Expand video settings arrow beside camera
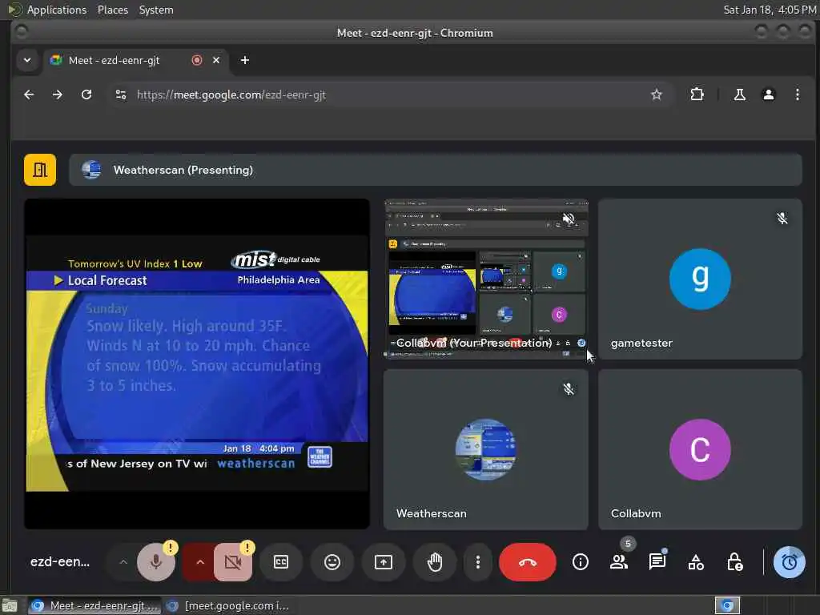Screen dimensions: 820x615 pos(199,562)
